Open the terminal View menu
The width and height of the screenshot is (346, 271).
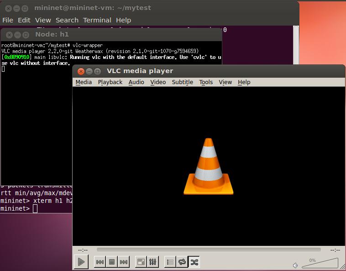point(43,20)
